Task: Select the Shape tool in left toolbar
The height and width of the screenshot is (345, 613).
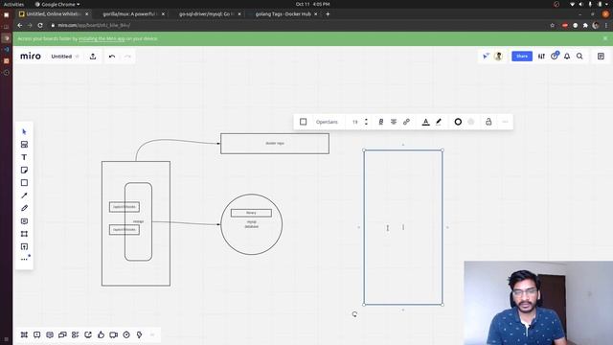Action: click(24, 183)
